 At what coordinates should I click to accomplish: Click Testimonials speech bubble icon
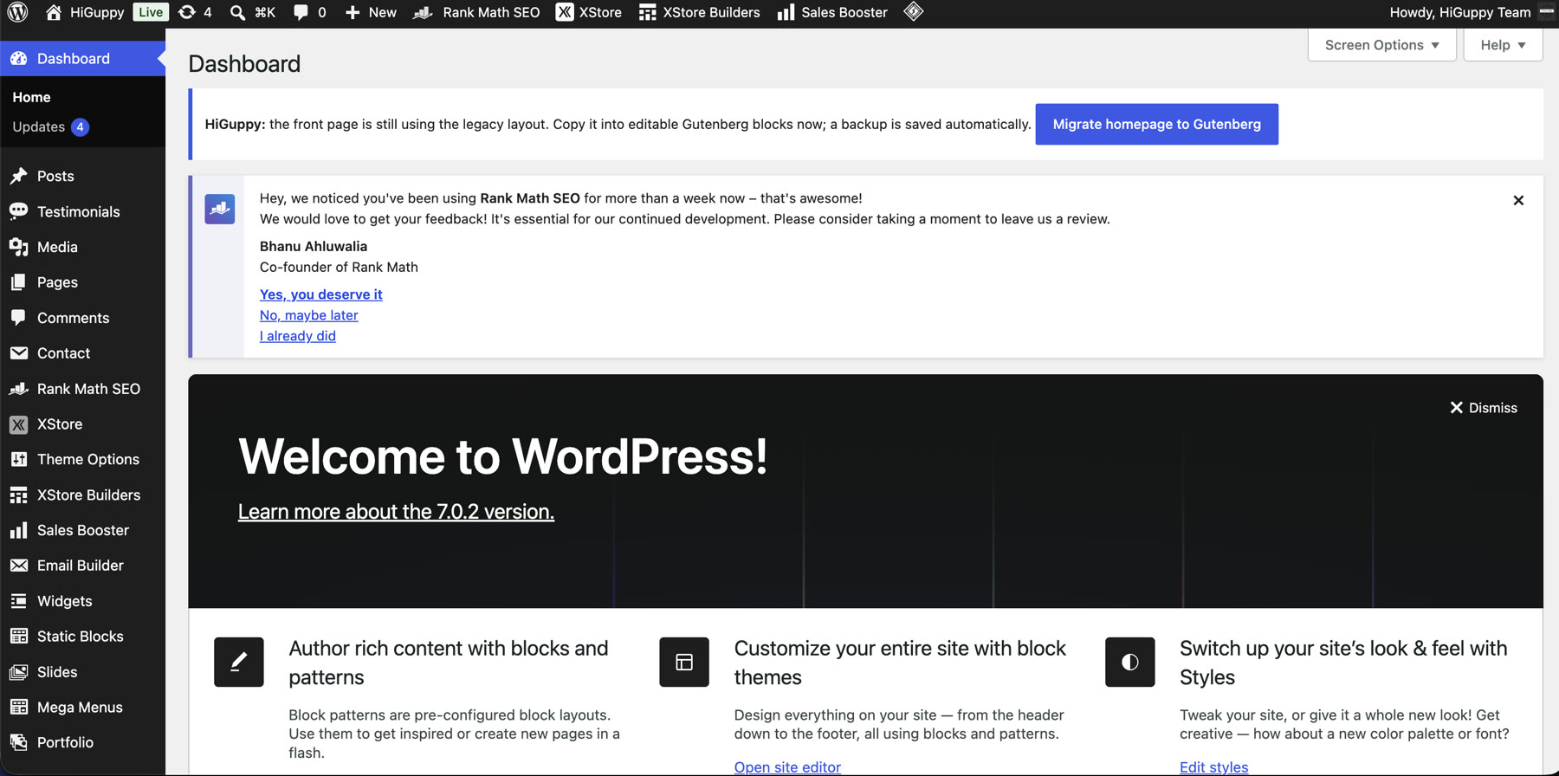[x=18, y=211]
